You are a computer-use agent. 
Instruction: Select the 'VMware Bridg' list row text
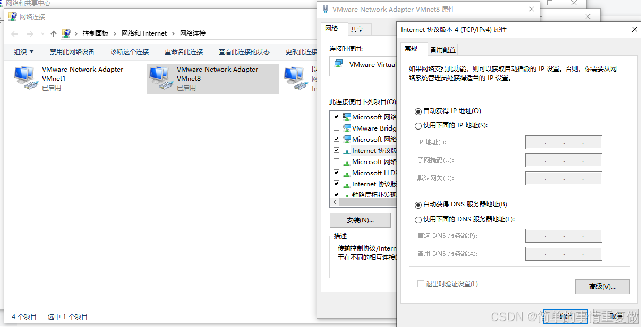pyautogui.click(x=374, y=128)
